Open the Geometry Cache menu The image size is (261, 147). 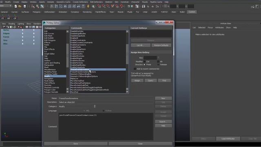(x=63, y=2)
